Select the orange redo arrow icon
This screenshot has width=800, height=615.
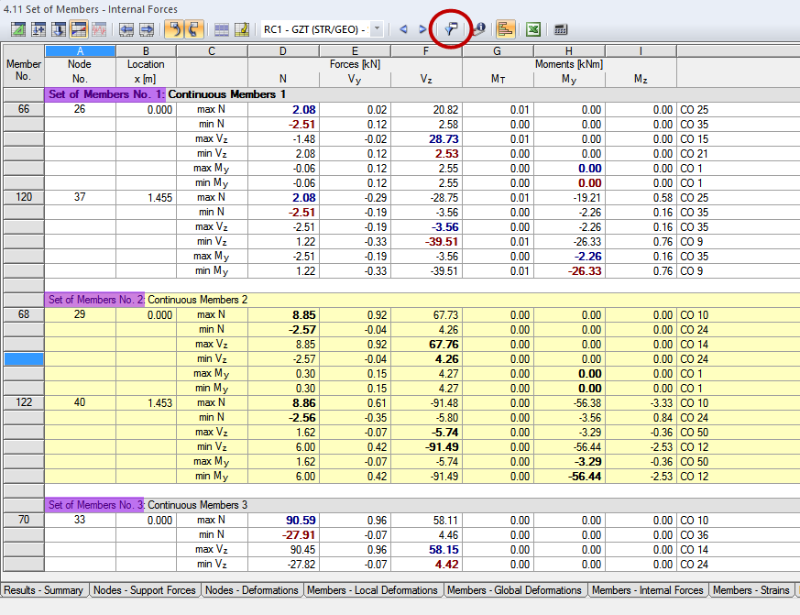pyautogui.click(x=194, y=28)
